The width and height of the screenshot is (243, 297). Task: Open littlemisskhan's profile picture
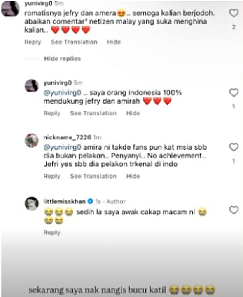click(32, 203)
